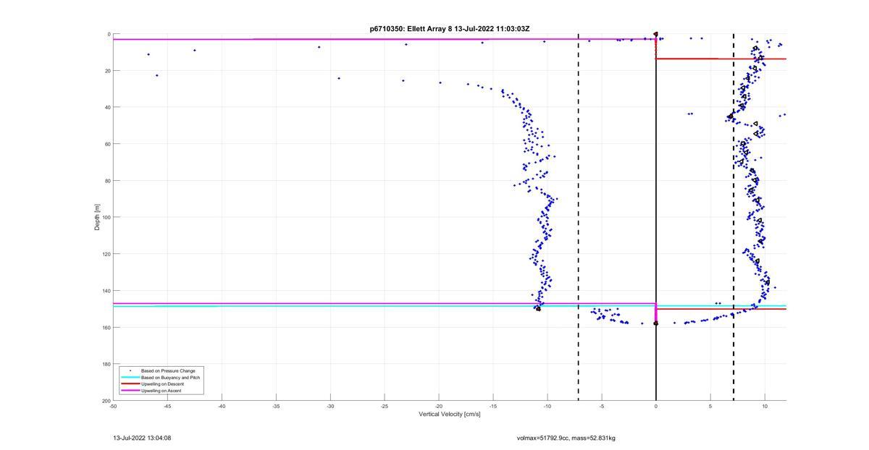Click the '120' depth tick label

[x=106, y=254]
